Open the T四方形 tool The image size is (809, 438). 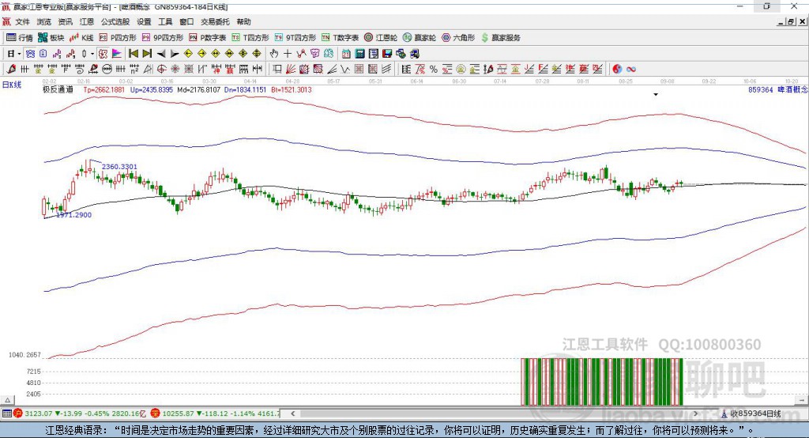tap(250, 38)
